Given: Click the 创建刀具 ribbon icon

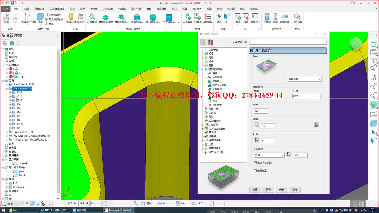Looking at the screenshot, I should tap(71, 16).
